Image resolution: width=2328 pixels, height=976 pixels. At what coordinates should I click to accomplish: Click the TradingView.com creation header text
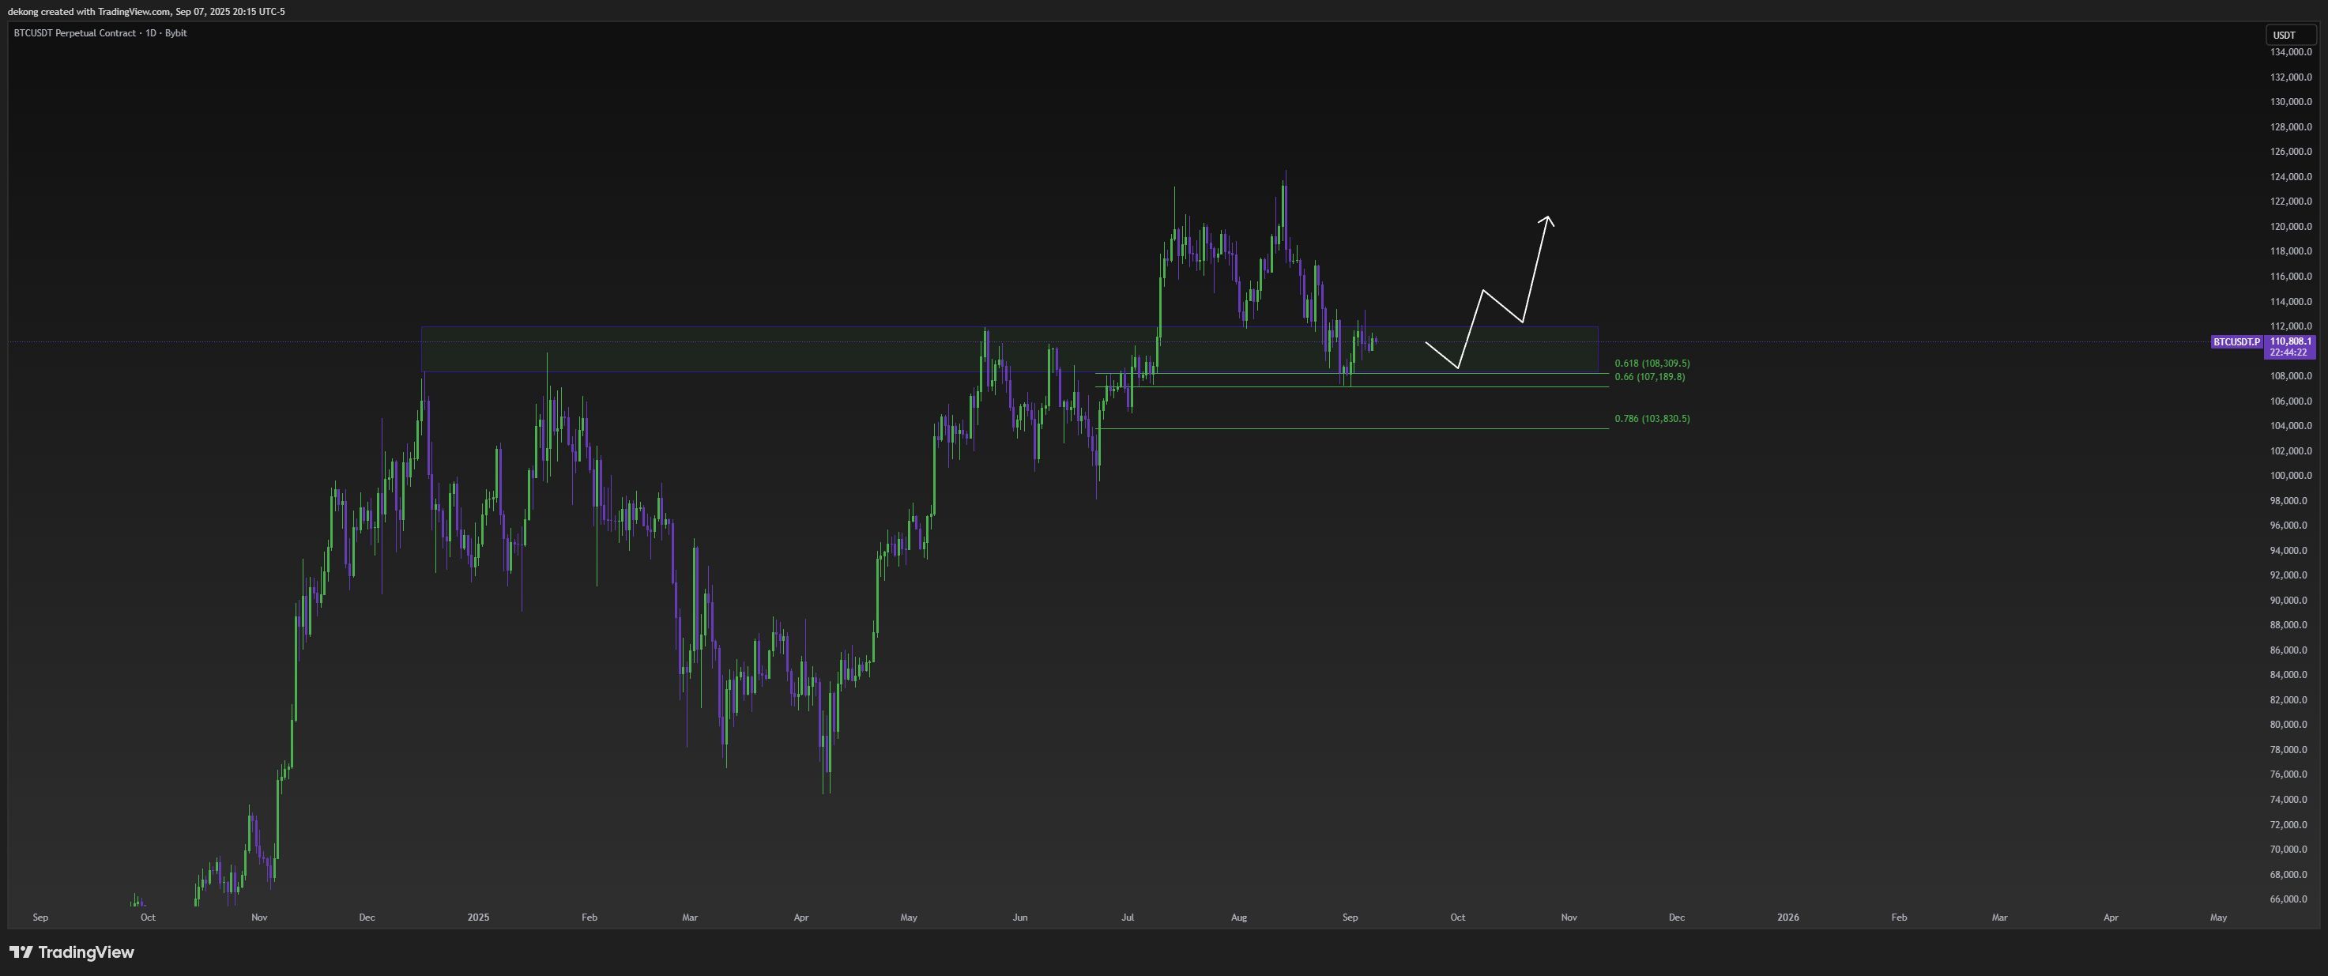[x=146, y=12]
